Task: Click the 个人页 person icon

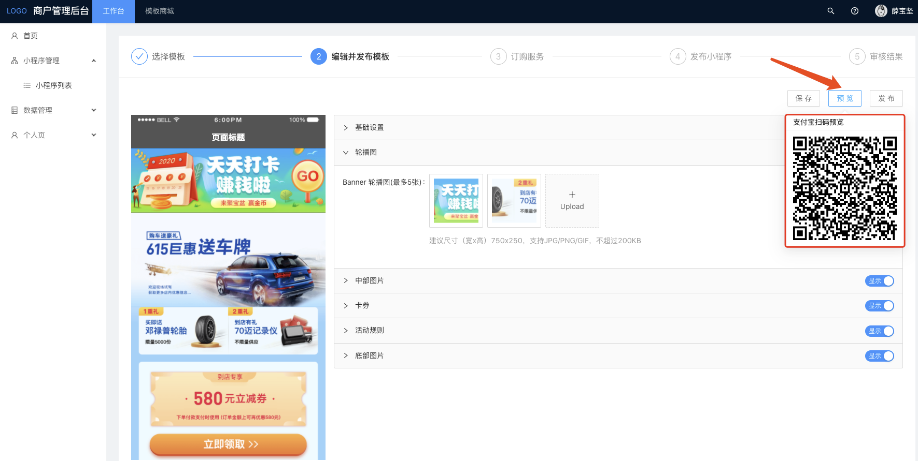Action: pos(15,135)
